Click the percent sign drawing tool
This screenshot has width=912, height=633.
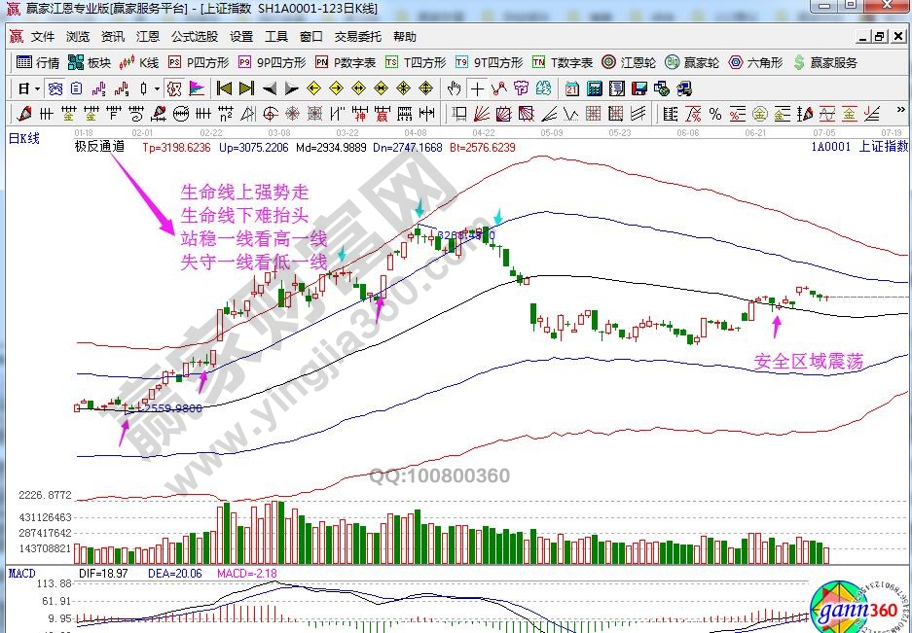tap(715, 114)
